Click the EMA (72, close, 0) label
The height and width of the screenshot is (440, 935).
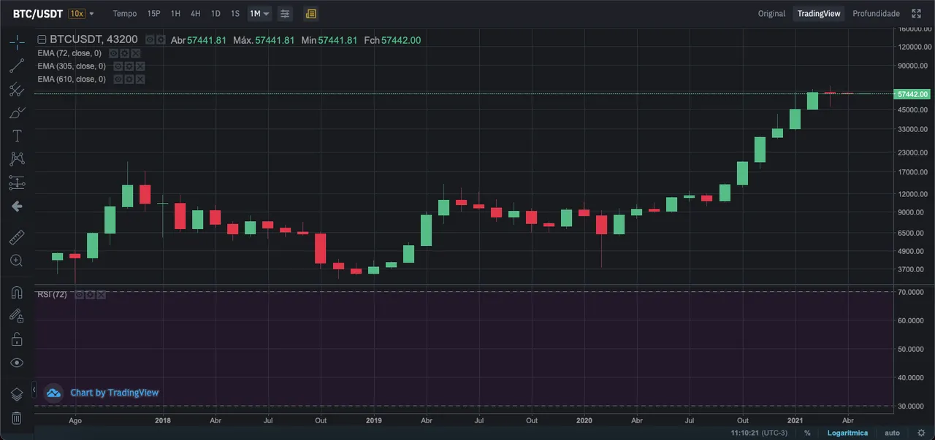69,53
